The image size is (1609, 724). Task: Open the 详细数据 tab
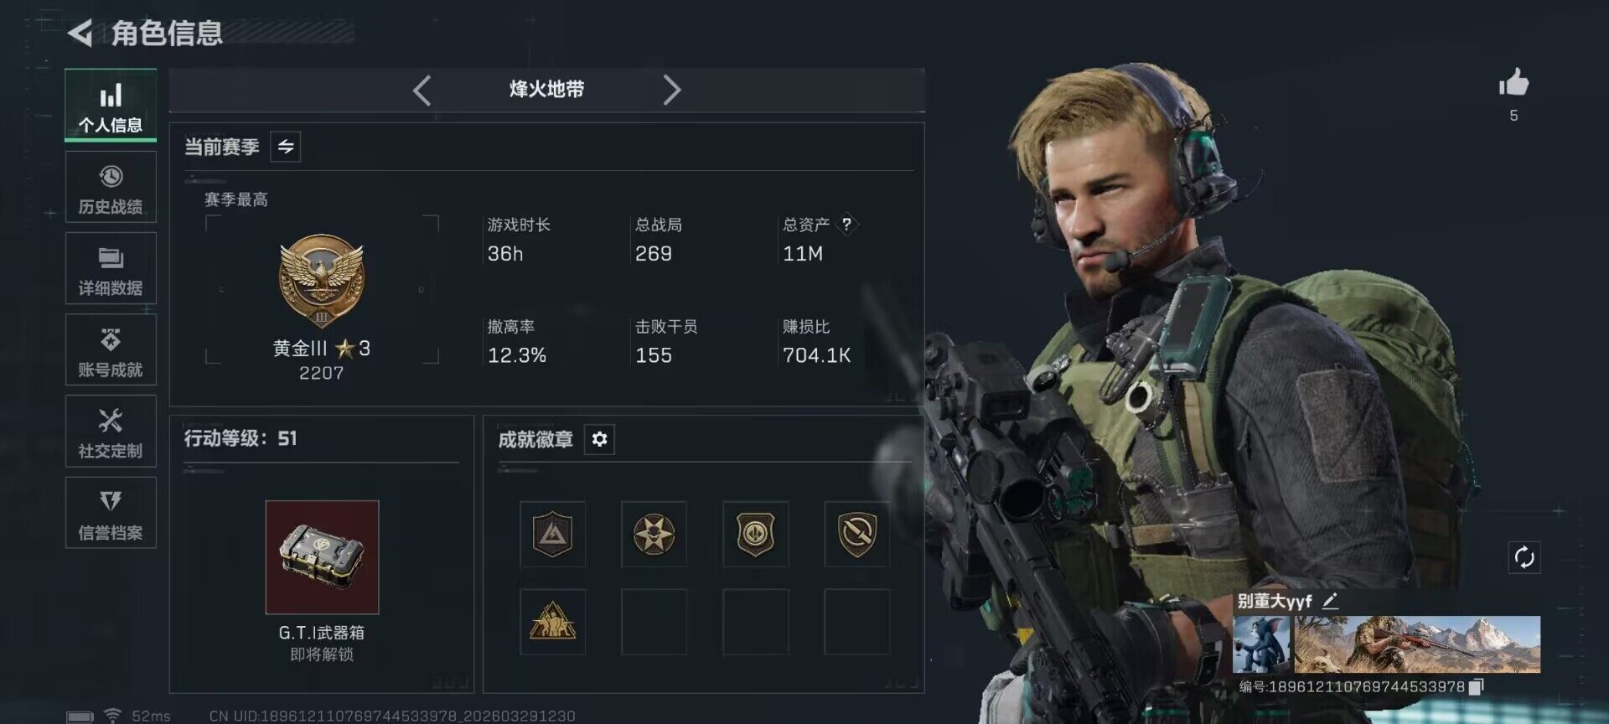click(111, 268)
